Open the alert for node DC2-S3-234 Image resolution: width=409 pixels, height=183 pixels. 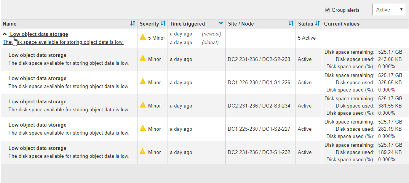(x=37, y=102)
